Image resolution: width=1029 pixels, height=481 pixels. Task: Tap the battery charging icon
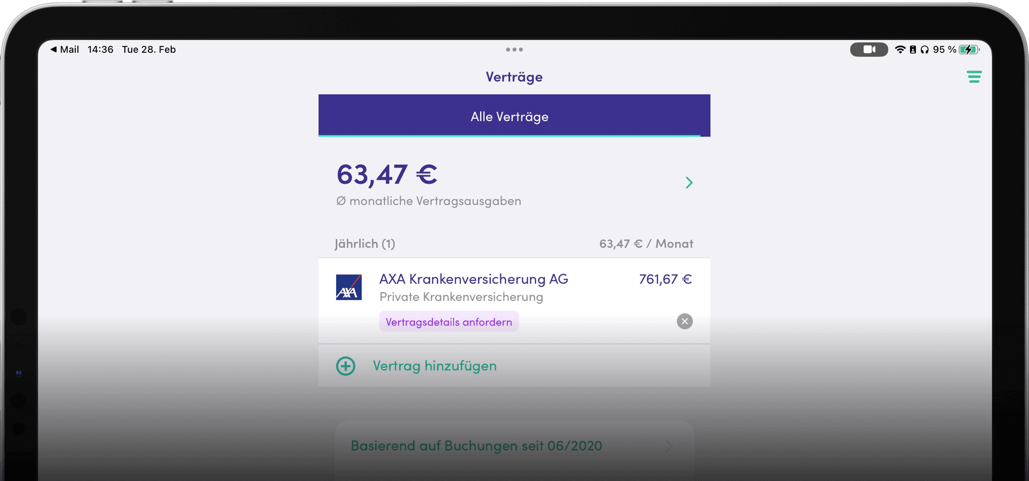click(969, 49)
